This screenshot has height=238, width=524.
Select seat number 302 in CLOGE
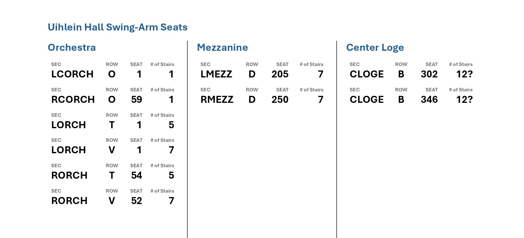point(429,74)
